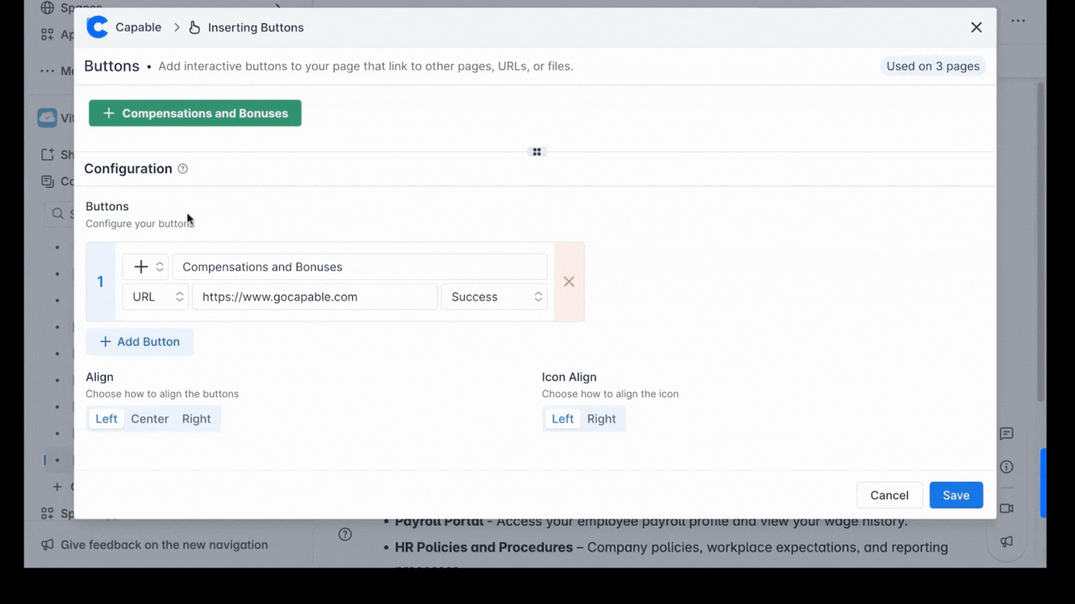Screen dimensions: 1075x604
Task: Click the red X to delete button row 1
Action: 568,282
